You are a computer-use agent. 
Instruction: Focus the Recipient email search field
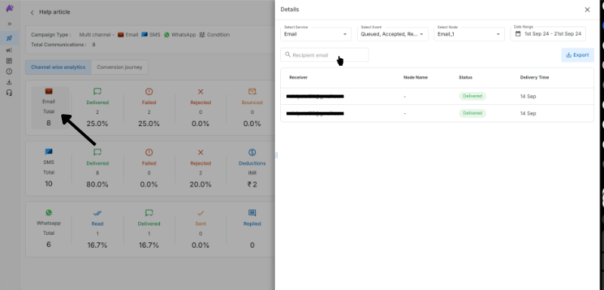coord(325,54)
